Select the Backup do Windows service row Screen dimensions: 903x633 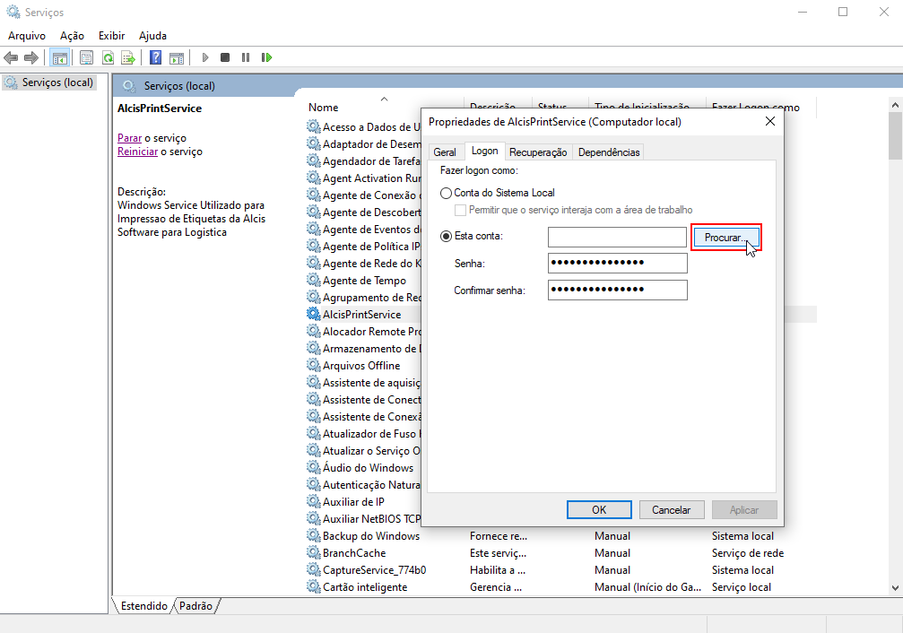tap(561, 535)
